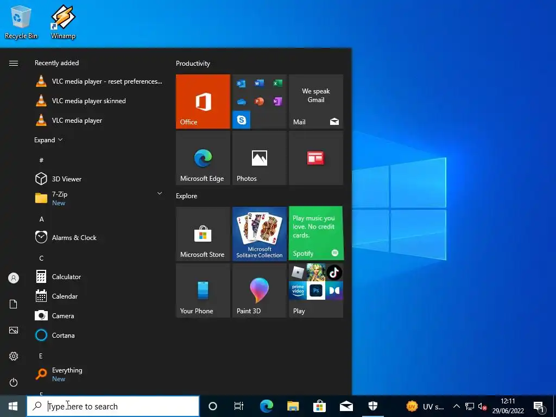Open the Calculator app
This screenshot has width=556, height=417.
99,276
